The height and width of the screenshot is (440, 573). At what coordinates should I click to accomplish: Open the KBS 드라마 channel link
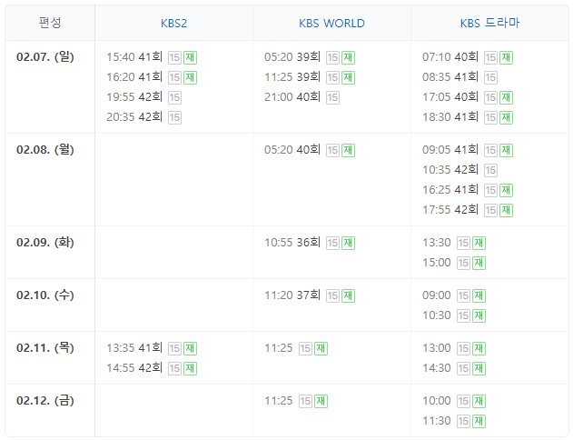coord(489,23)
